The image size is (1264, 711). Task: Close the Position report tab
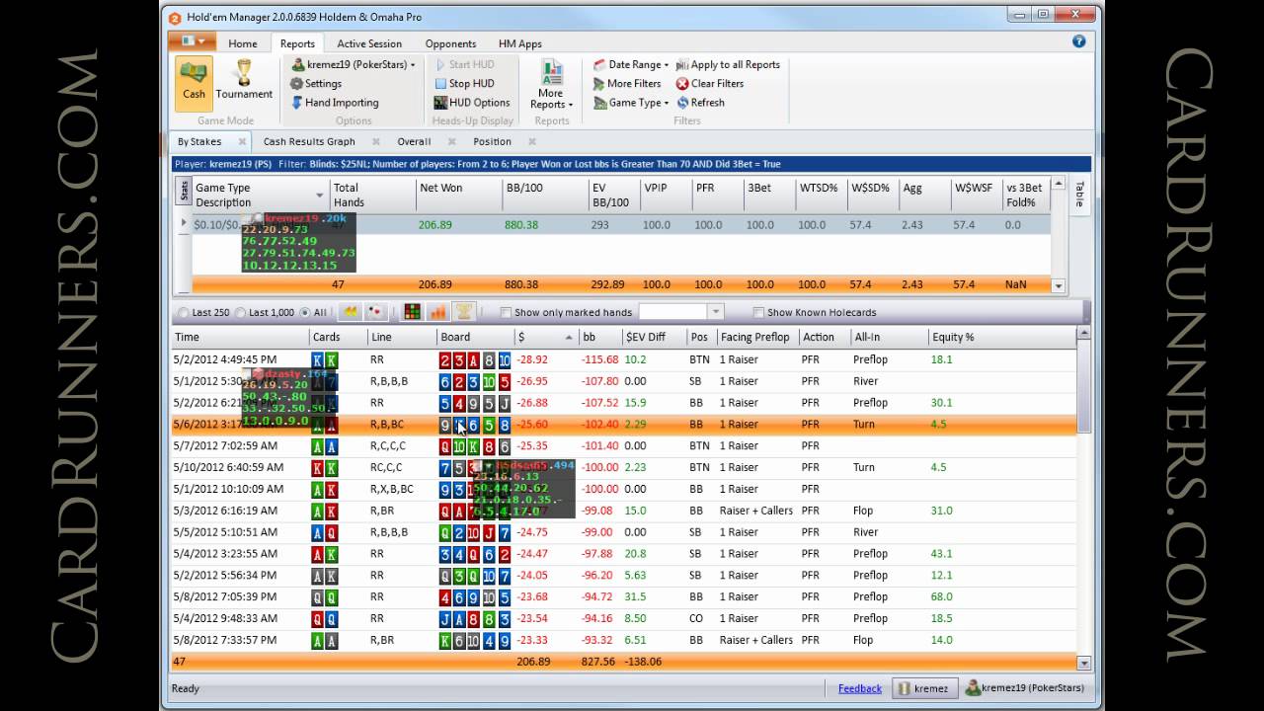[532, 141]
